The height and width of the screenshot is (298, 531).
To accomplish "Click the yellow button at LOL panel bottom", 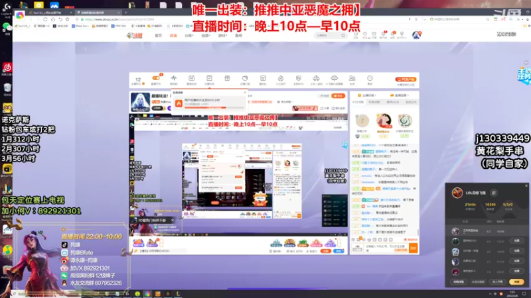I will coord(516,282).
